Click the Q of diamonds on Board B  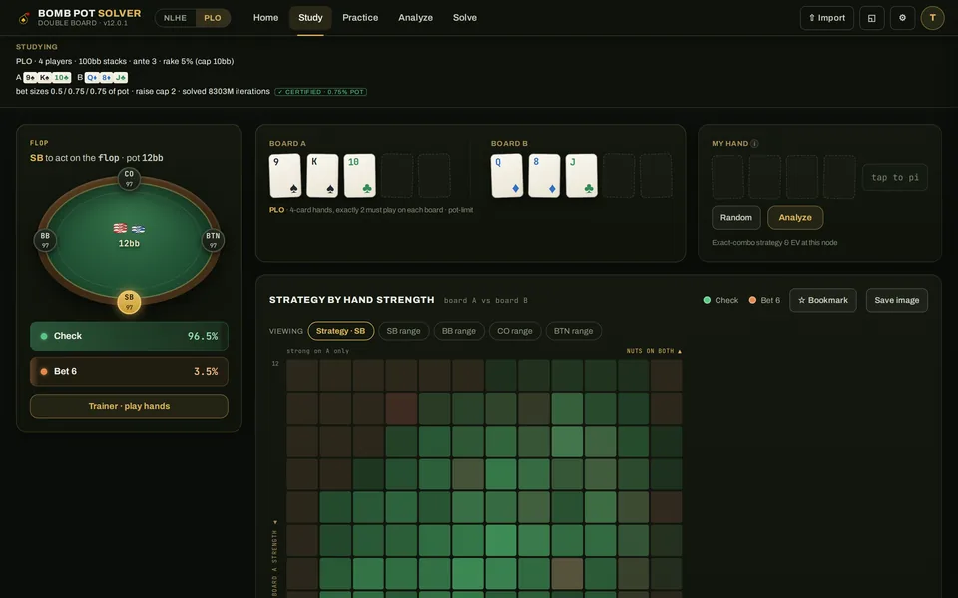(x=507, y=175)
